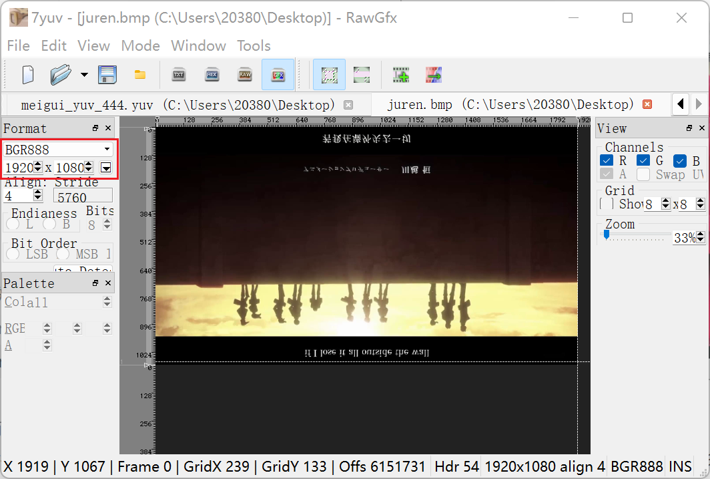Open the BGR888 format dropdown

[105, 149]
